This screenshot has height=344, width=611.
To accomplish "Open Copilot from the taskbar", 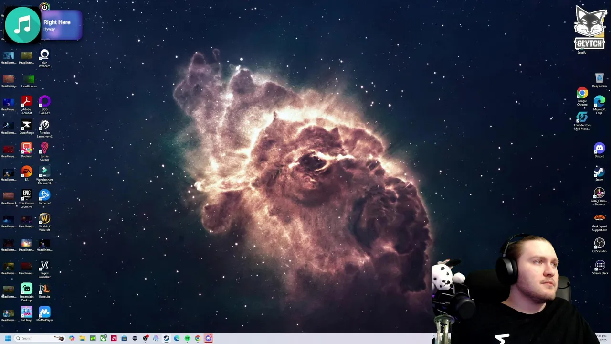I will coord(72,338).
